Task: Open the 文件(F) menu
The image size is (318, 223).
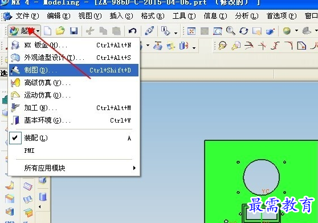Action: [27, 16]
